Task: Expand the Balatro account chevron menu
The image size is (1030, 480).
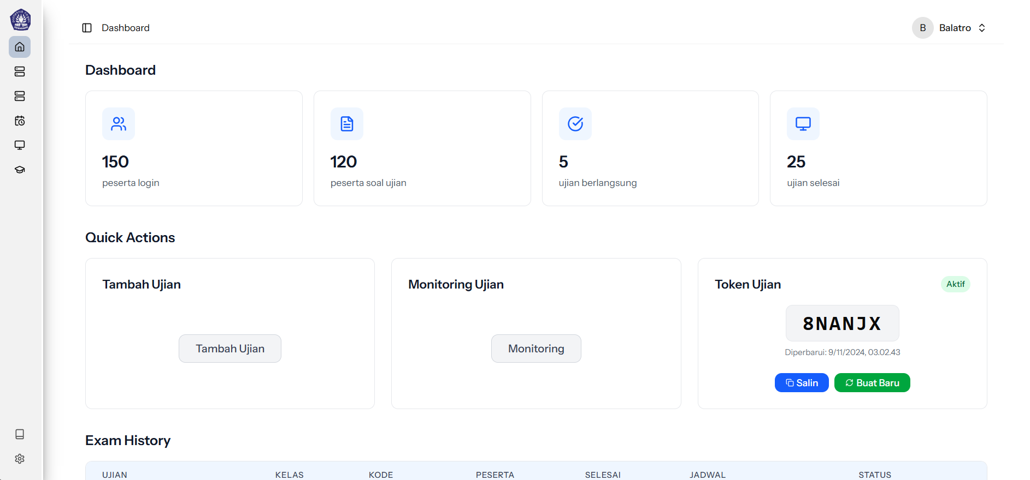Action: (x=982, y=28)
